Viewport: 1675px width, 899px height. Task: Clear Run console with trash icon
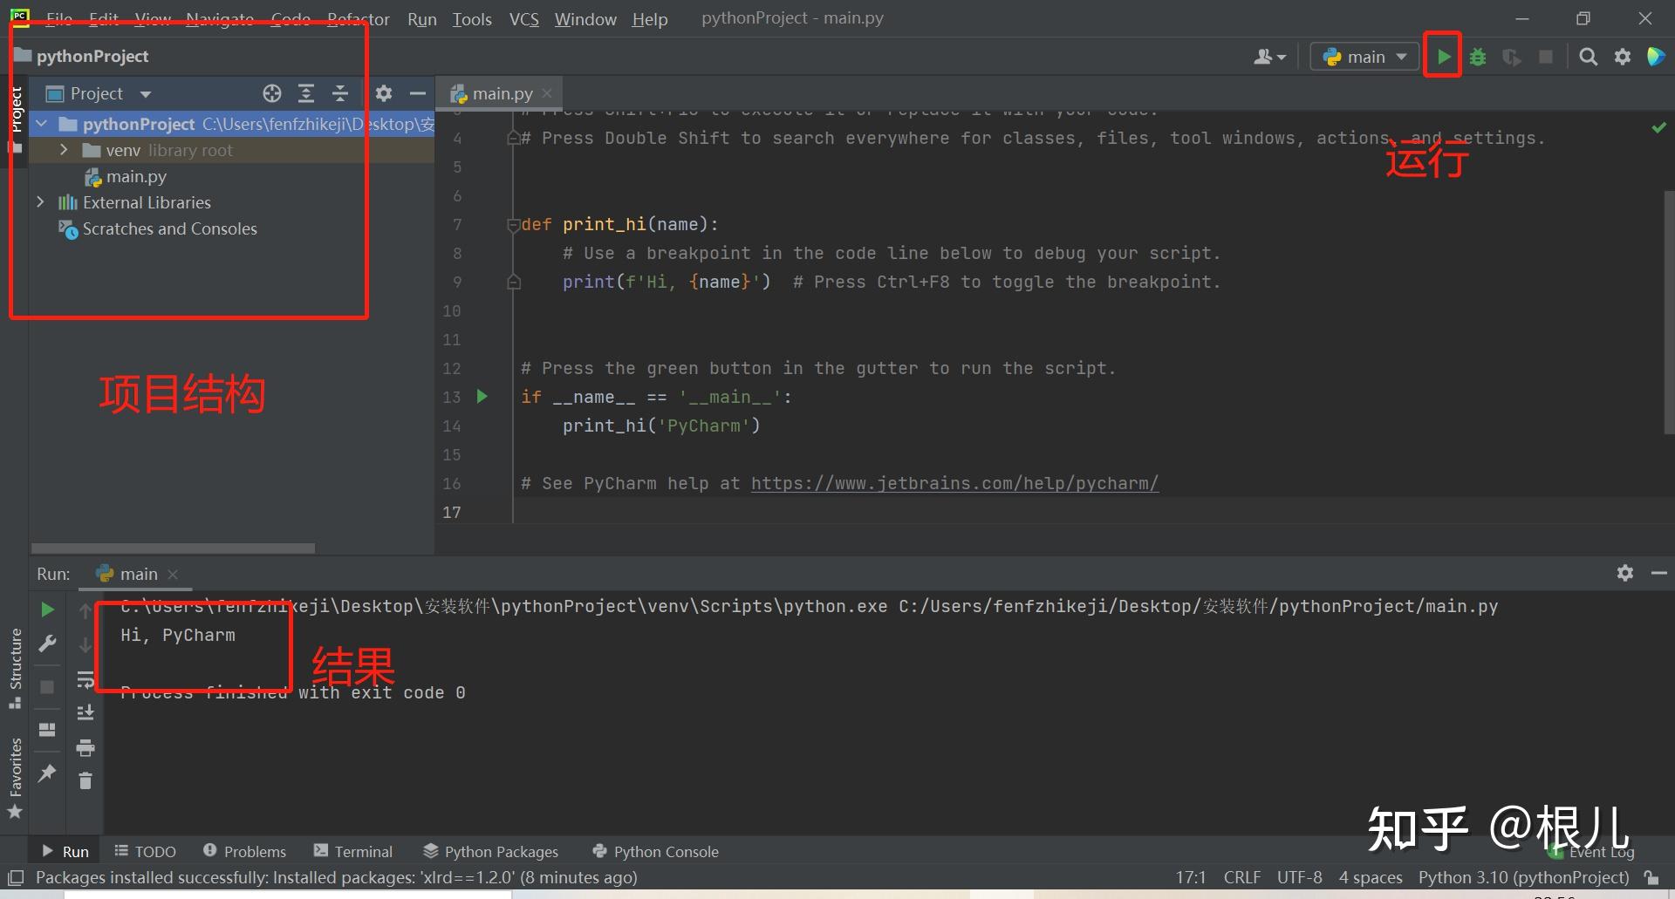pos(85,781)
